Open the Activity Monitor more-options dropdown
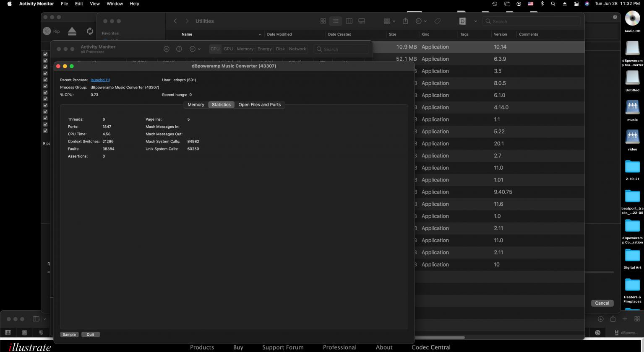This screenshot has width=644, height=352. click(x=195, y=49)
